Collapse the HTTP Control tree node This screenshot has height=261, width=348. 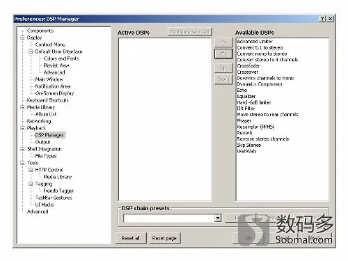pyautogui.click(x=31, y=170)
